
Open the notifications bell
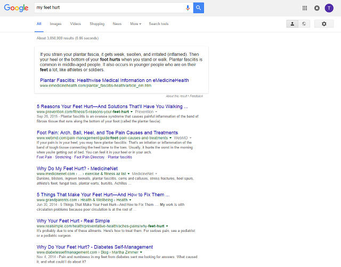click(x=317, y=8)
